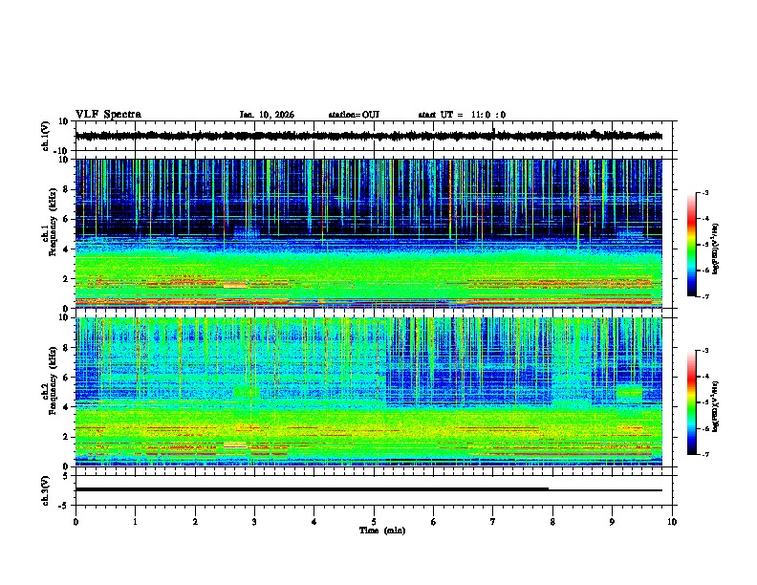Click time axis tick label "6"
The image size is (757, 585).
(x=434, y=522)
